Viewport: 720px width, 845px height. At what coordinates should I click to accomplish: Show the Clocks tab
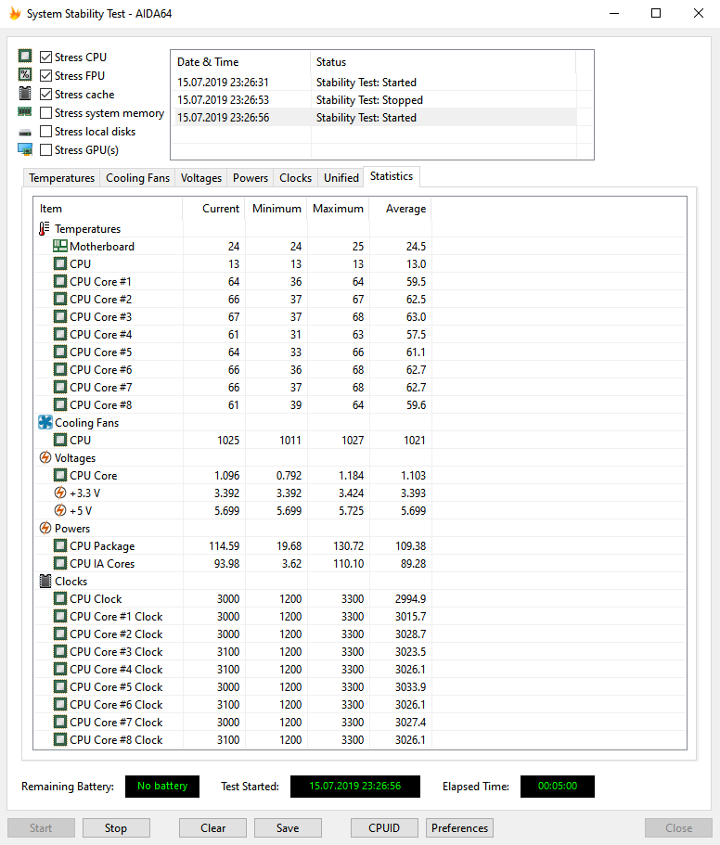pos(295,178)
